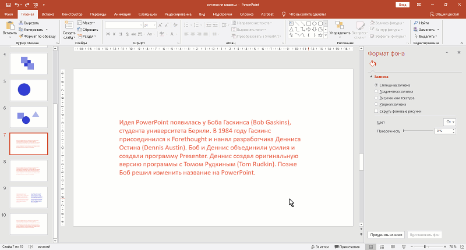Open the font name dropdown

coord(141,25)
